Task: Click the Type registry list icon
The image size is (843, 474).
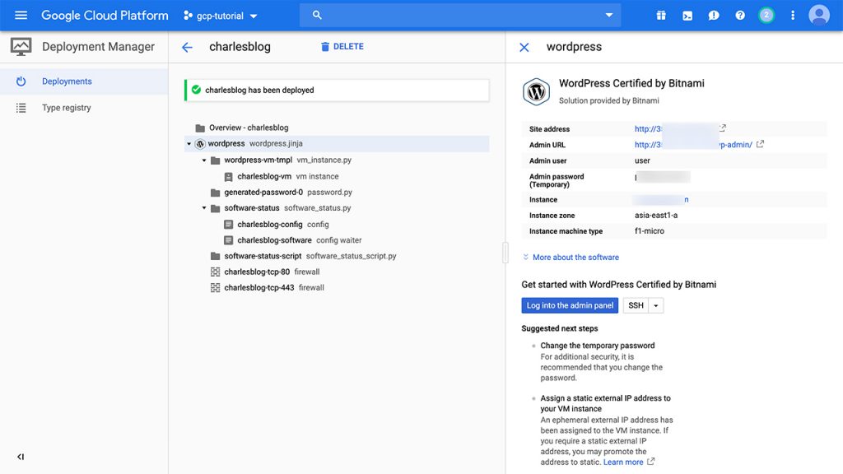Action: [x=21, y=108]
